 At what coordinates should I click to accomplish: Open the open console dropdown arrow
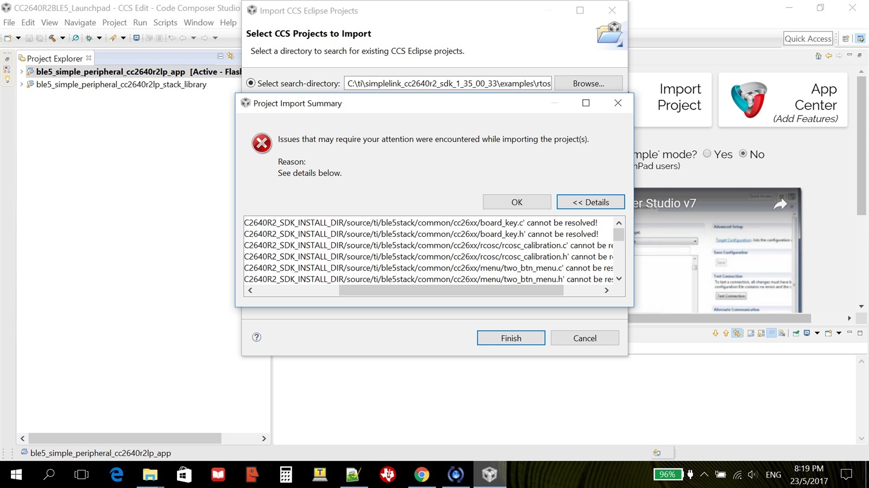839,333
